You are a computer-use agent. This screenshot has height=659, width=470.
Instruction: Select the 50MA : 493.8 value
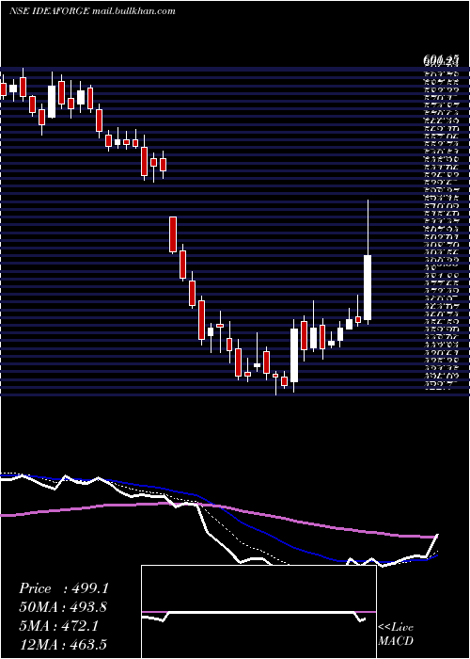tap(63, 607)
